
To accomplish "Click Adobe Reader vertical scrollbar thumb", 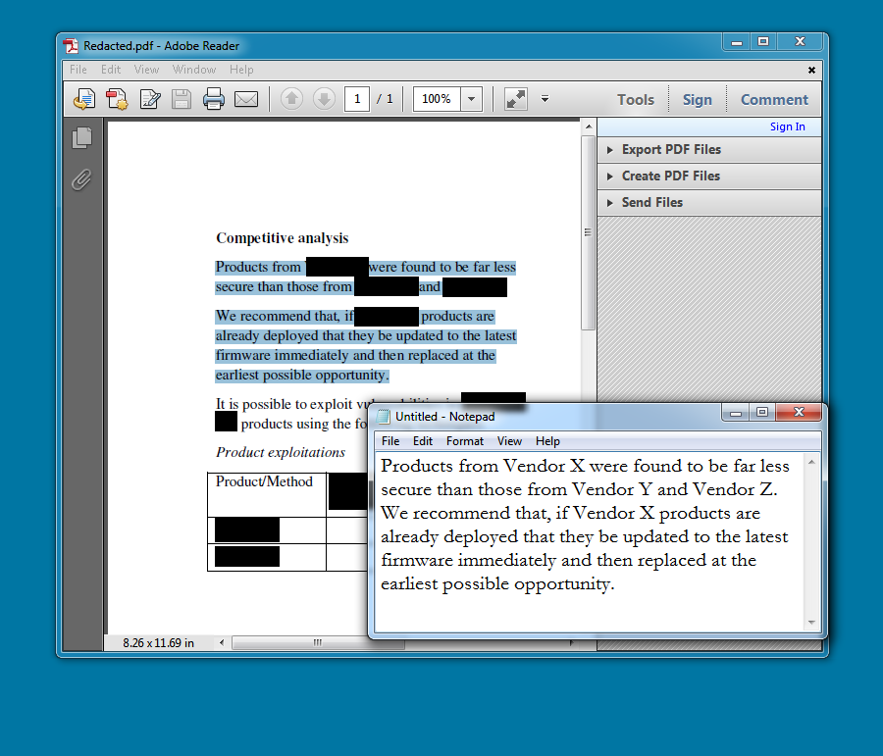I will 588,232.
